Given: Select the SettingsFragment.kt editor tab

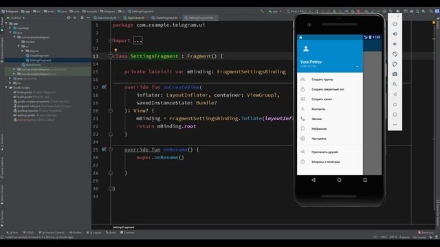Looking at the screenshot, I should 200,18.
